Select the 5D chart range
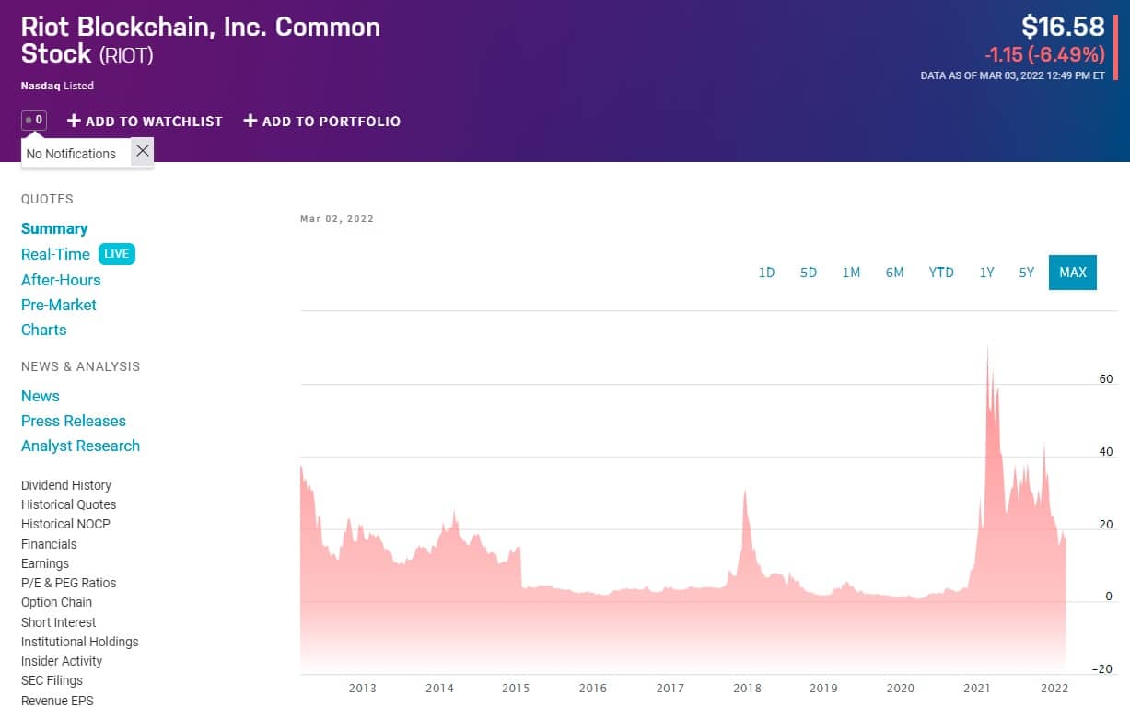Viewport: 1130px width, 719px height. [809, 273]
